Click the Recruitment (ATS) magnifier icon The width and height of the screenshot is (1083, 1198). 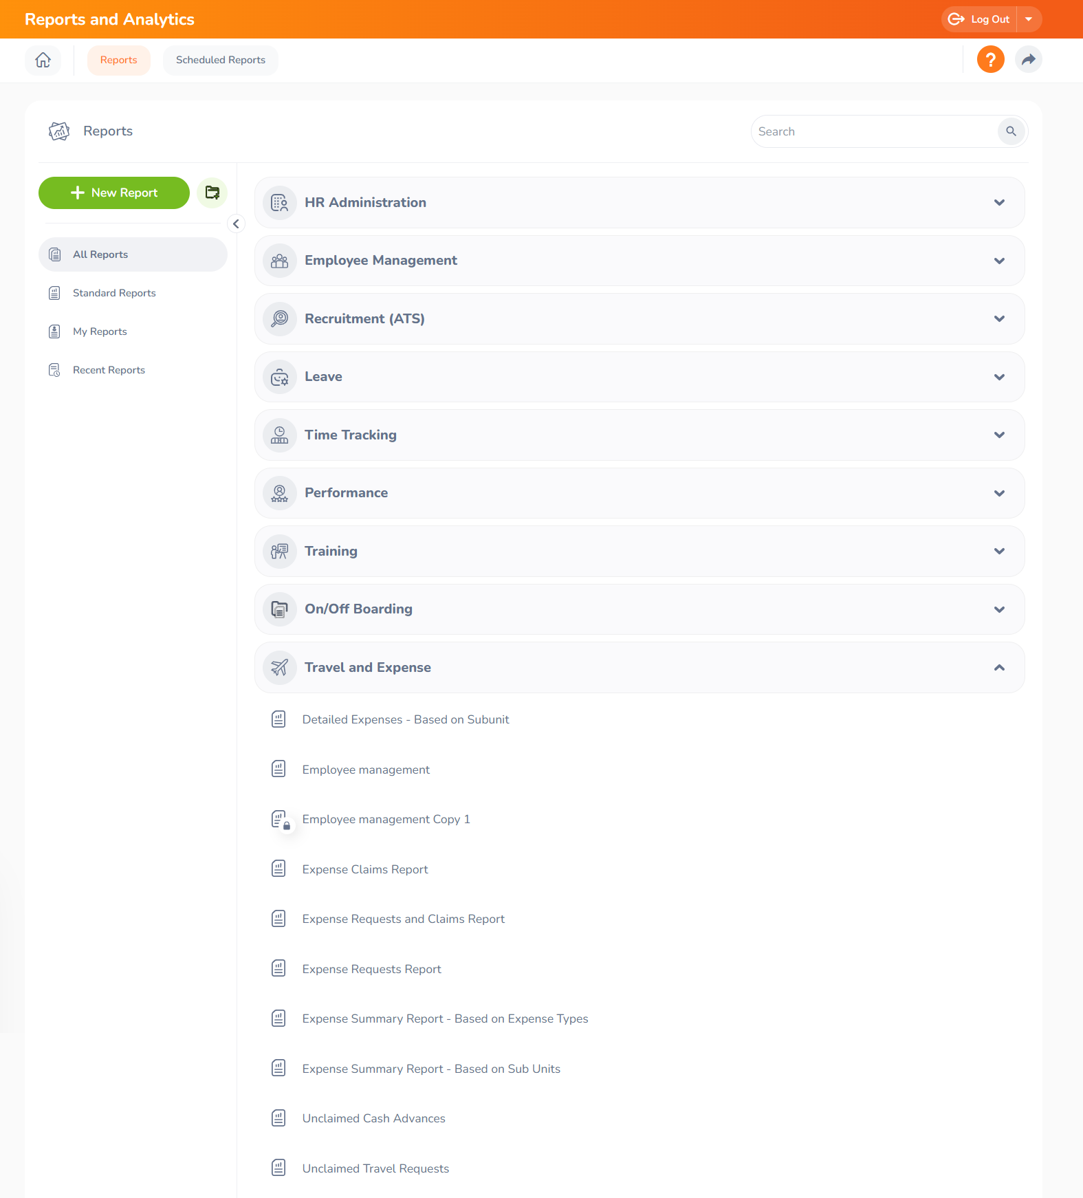coord(280,318)
